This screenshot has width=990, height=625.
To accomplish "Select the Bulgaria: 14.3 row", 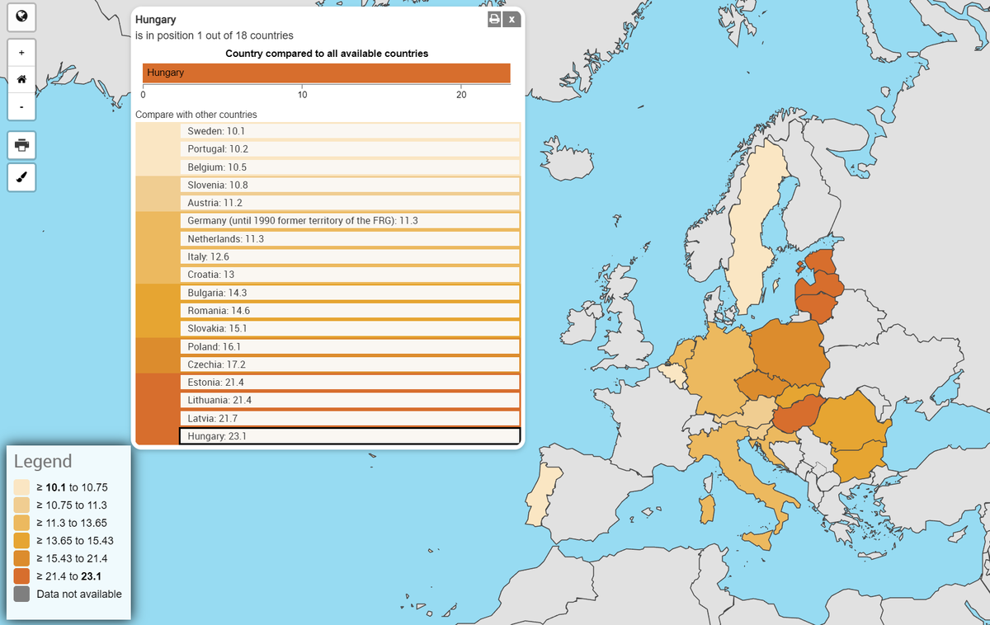I will click(350, 293).
